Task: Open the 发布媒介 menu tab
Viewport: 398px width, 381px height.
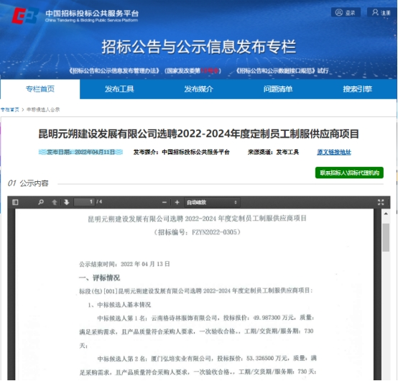Action: tap(199, 89)
